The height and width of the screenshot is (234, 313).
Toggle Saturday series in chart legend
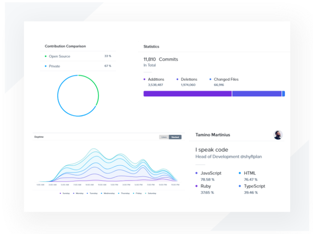point(151,193)
